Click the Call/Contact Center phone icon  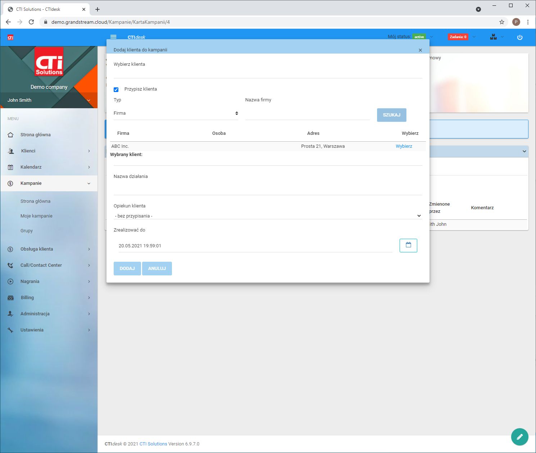coord(10,265)
